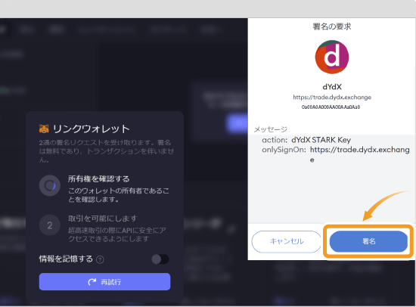Image resolution: width=416 pixels, height=307 pixels.
Task: Click the wallet address under the dYdX URL
Action: point(331,107)
